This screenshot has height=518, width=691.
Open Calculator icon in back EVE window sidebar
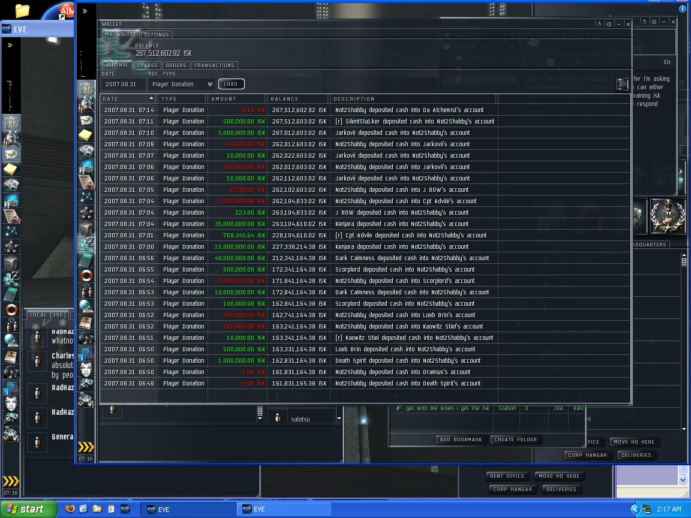coord(11,294)
